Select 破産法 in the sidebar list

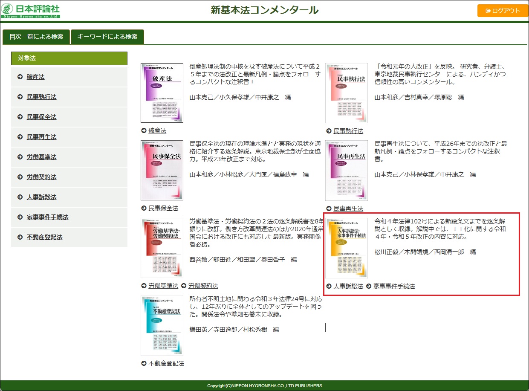[35, 77]
